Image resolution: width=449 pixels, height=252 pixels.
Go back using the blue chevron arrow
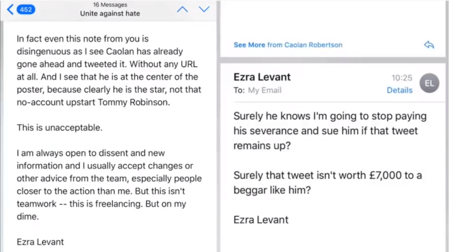click(x=10, y=9)
